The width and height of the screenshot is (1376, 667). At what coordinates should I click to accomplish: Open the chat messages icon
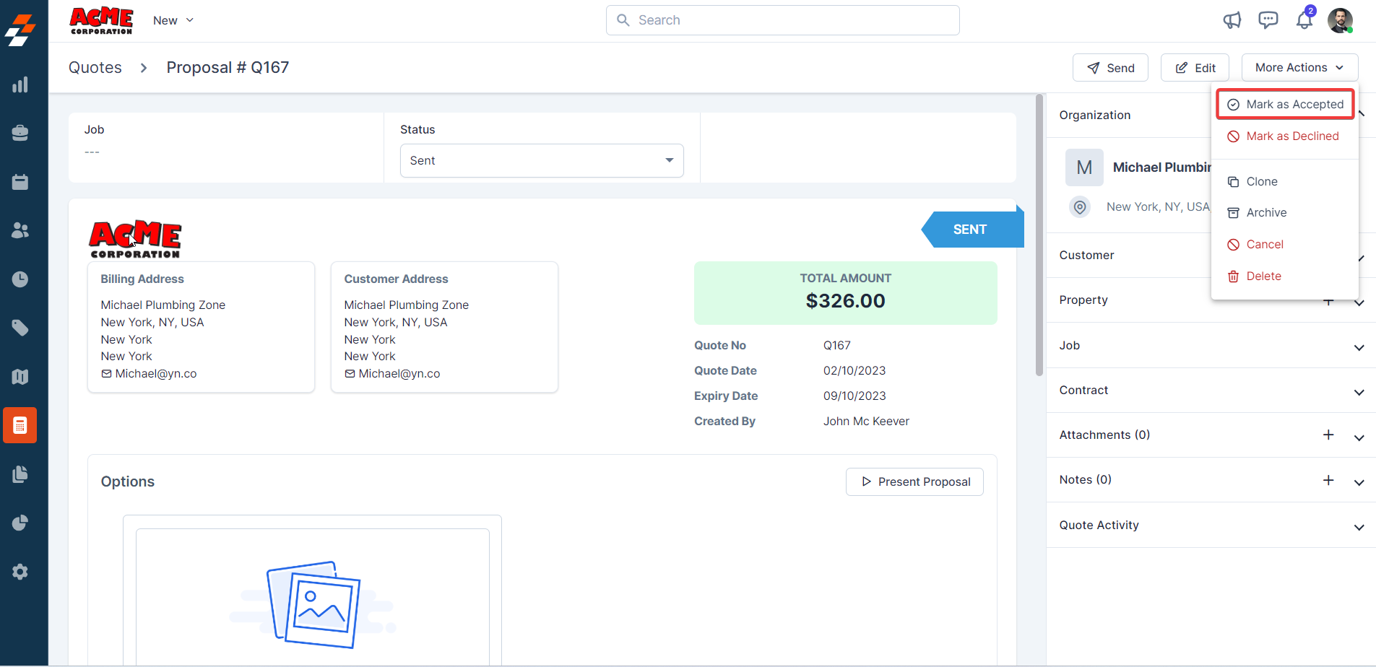[x=1268, y=20]
